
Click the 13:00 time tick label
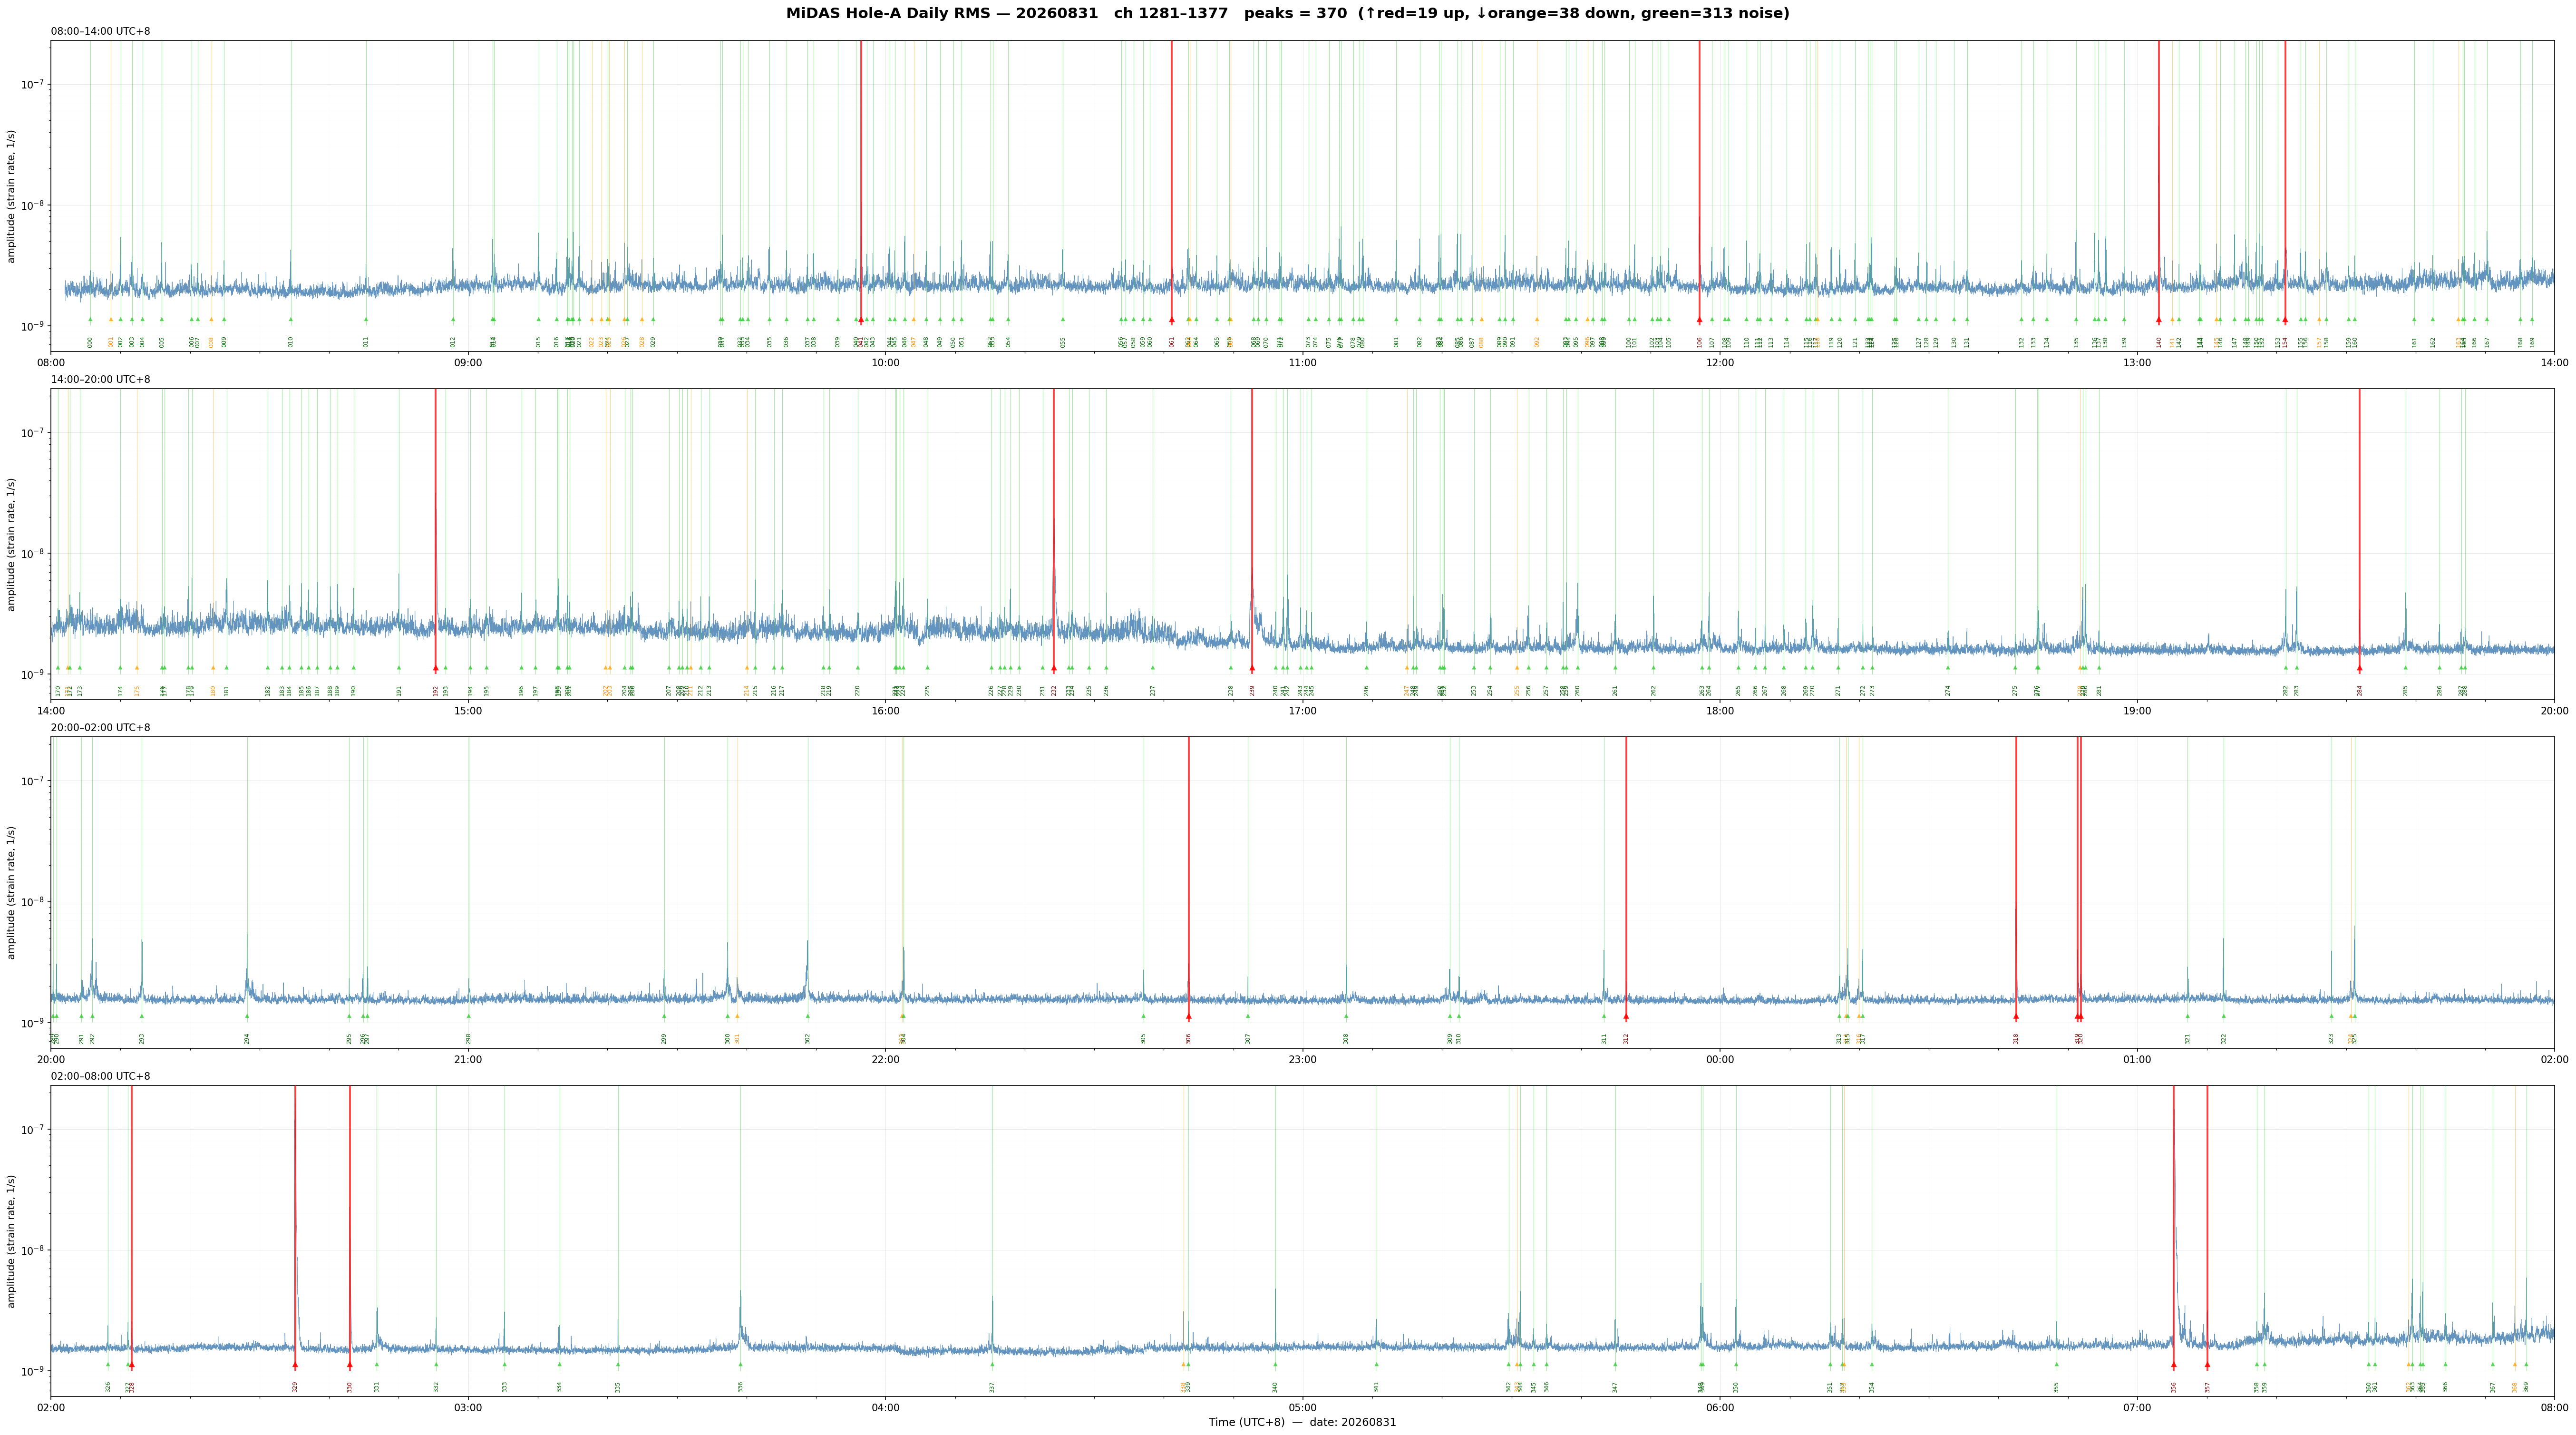coord(2137,362)
